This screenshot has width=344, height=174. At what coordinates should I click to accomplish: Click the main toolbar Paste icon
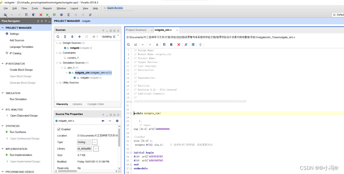(33, 15)
